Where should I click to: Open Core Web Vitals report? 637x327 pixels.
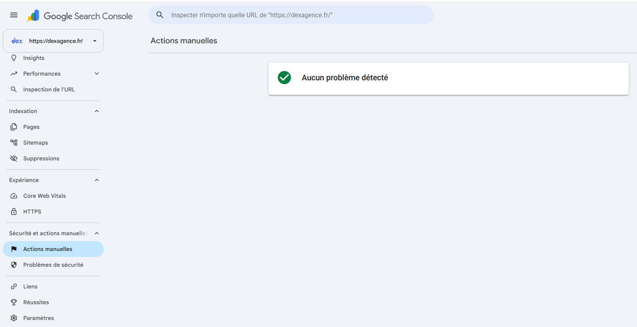(53, 196)
